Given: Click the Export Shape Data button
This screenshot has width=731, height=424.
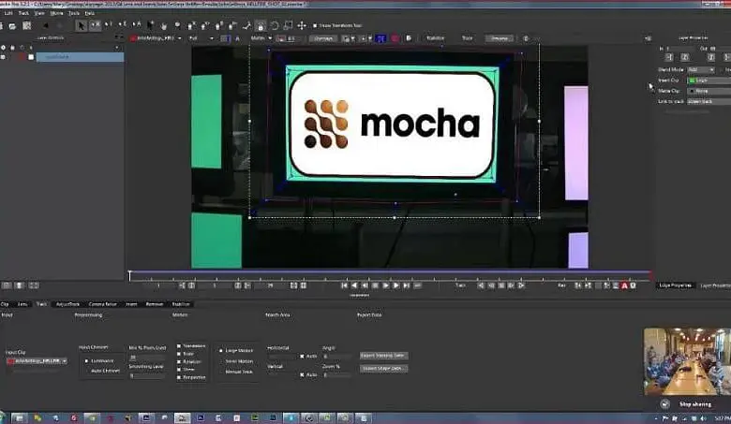Looking at the screenshot, I should 383,368.
